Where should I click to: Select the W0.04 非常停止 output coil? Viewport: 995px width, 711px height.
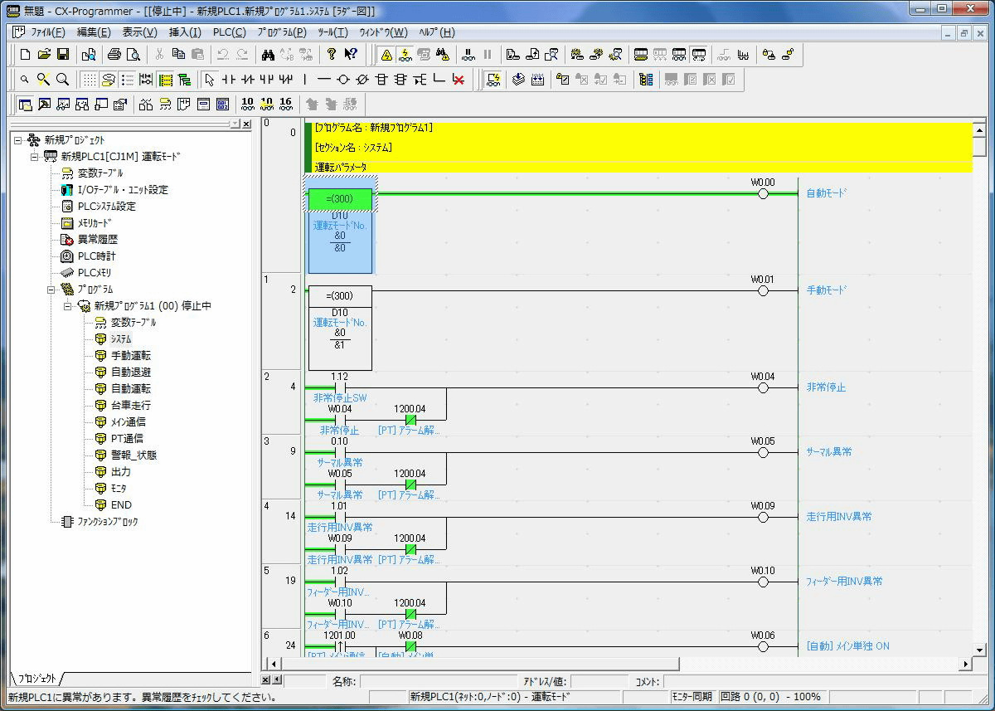pos(764,387)
